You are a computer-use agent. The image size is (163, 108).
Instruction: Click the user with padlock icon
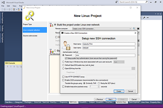[x=66, y=45]
